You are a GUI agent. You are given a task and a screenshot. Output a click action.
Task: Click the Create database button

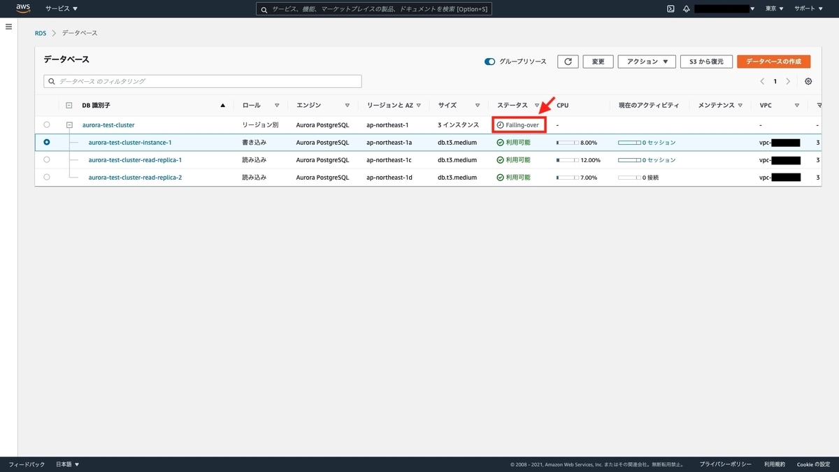click(773, 62)
